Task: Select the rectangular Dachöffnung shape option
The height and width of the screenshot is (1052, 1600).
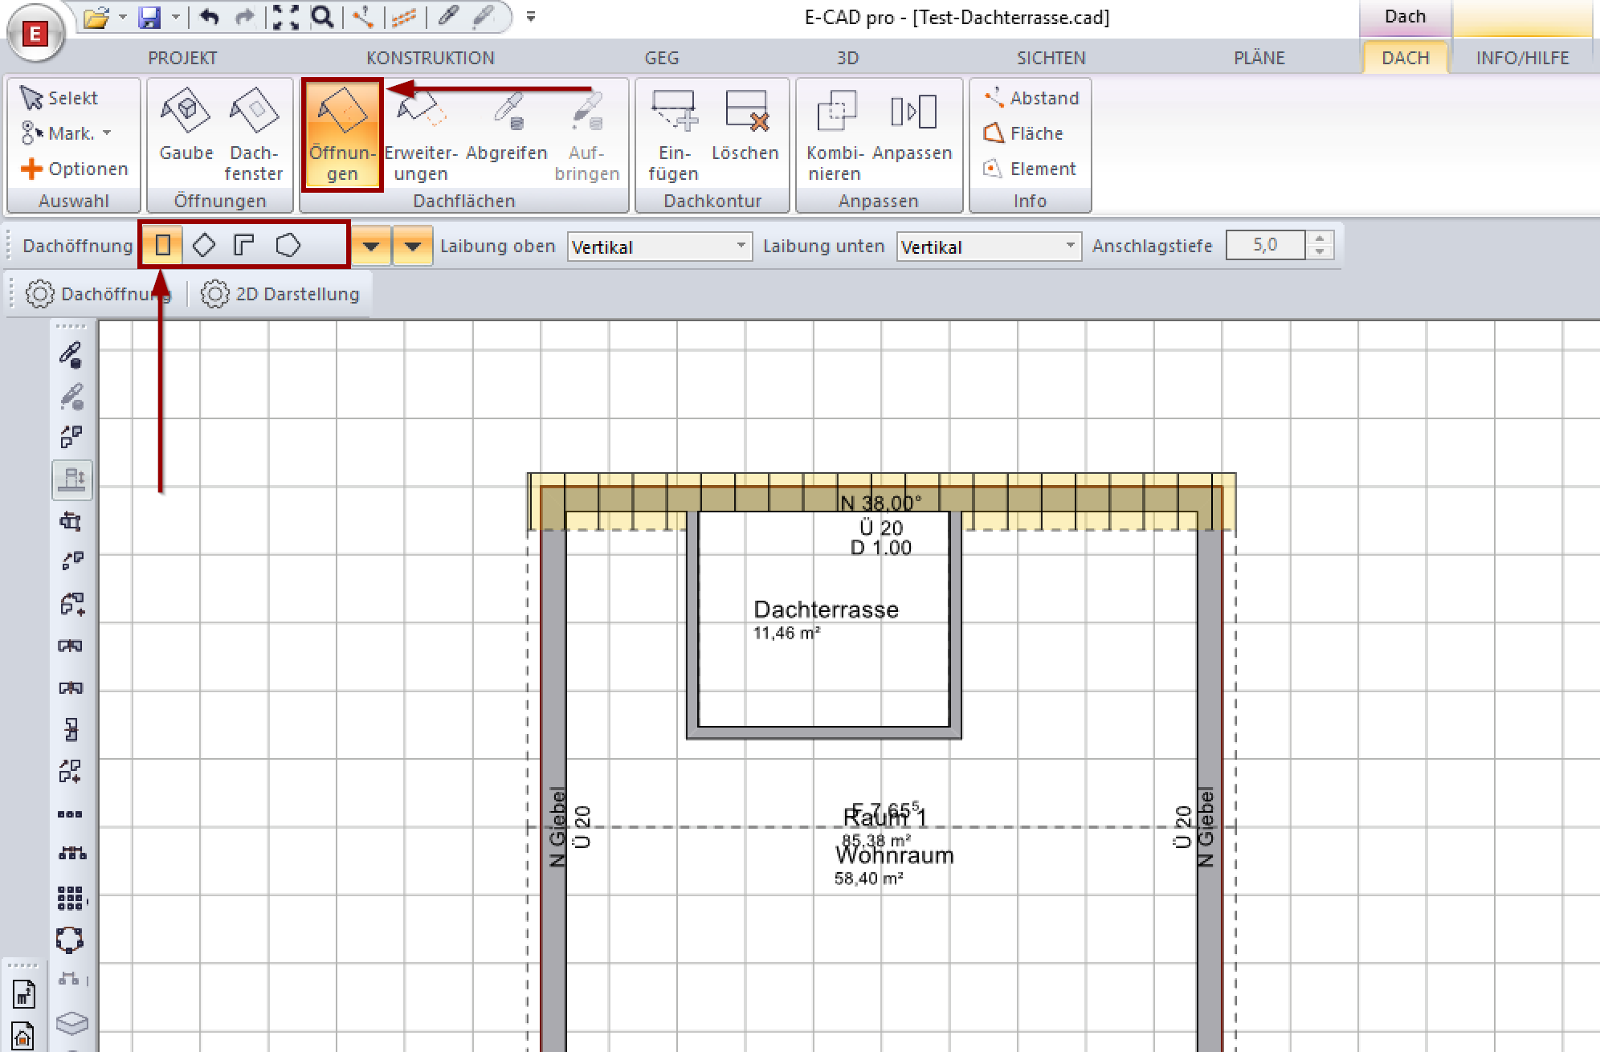Action: click(163, 245)
